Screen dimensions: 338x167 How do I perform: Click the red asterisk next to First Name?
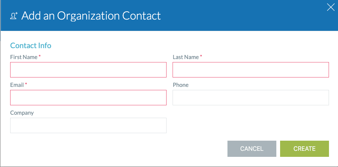(x=39, y=56)
